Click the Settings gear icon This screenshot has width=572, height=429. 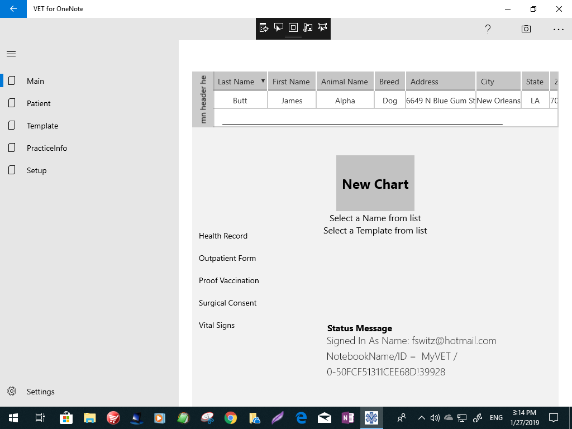[x=12, y=391]
